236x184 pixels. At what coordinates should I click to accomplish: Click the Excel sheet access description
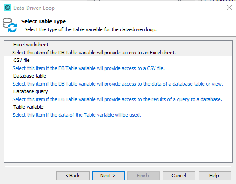click(x=94, y=53)
